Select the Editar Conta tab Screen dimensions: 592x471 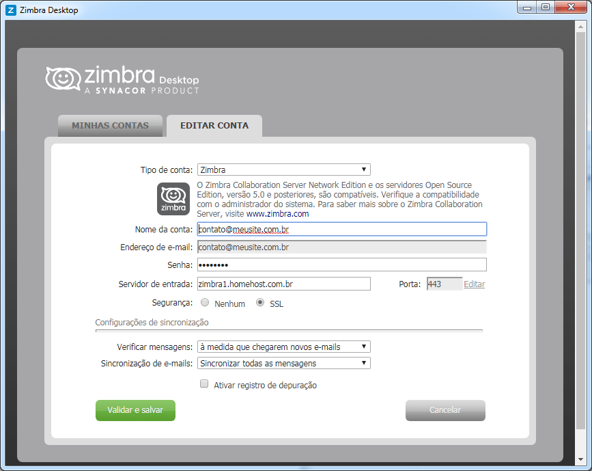pyautogui.click(x=214, y=126)
